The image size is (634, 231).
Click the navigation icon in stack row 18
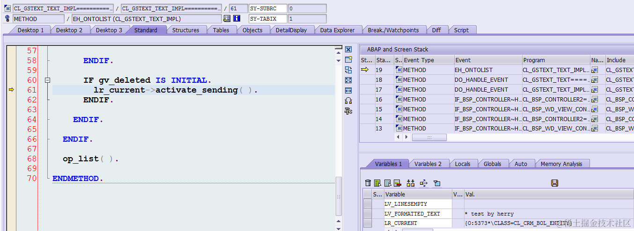point(595,79)
